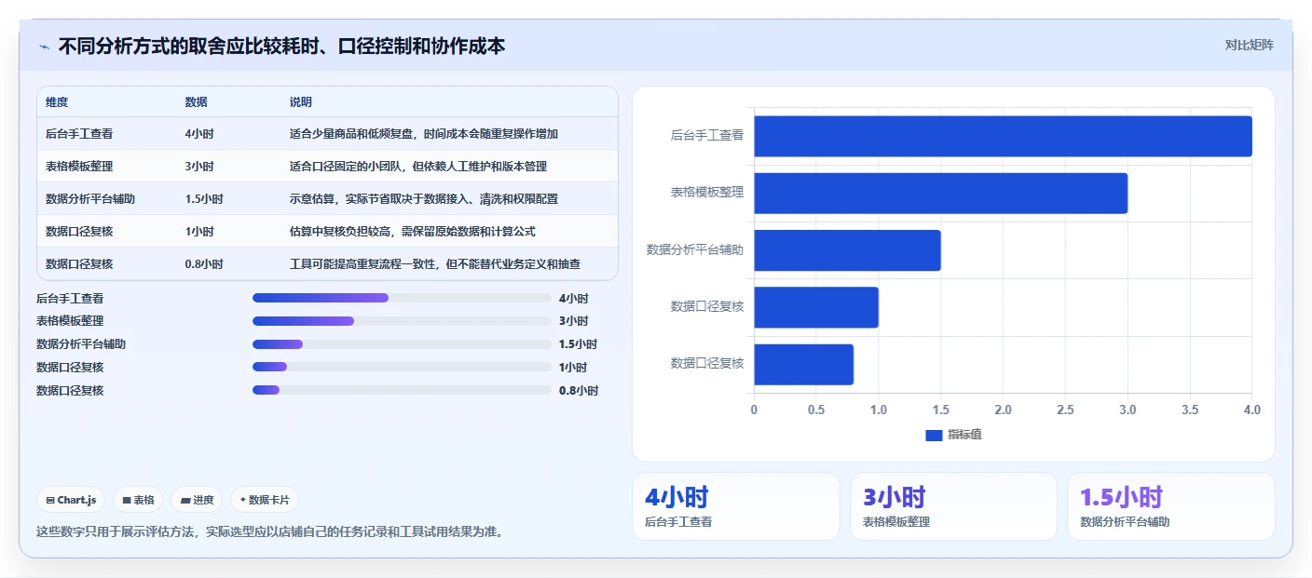Click the small icon before the page title
The image size is (1312, 578).
pyautogui.click(x=44, y=47)
